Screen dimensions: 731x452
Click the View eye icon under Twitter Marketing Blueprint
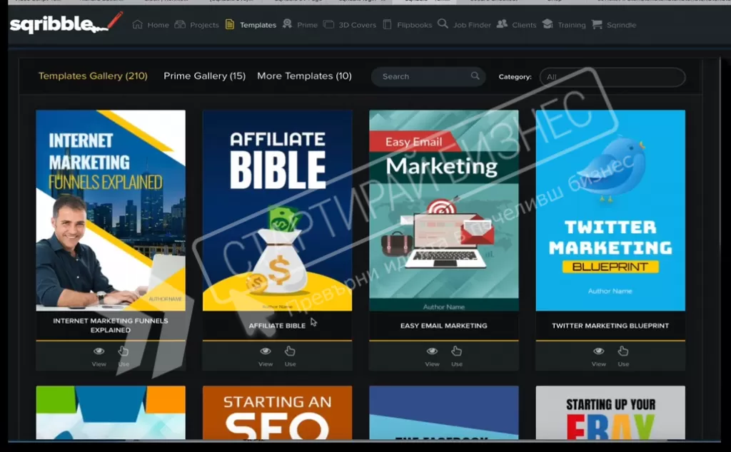599,351
